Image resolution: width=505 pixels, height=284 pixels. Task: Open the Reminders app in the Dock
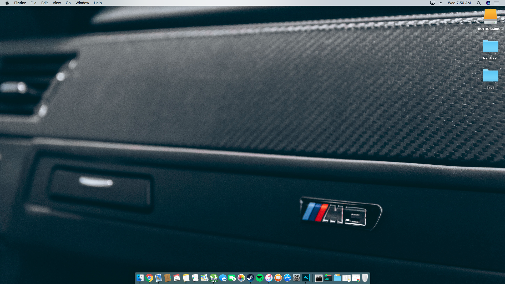(195, 278)
